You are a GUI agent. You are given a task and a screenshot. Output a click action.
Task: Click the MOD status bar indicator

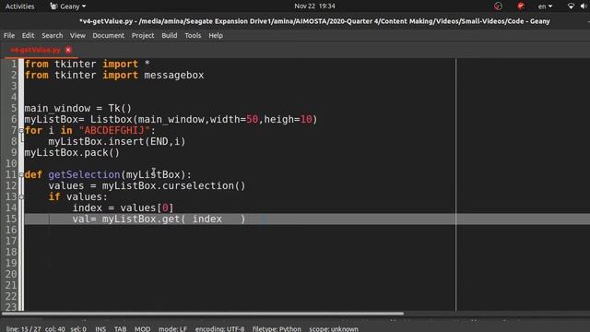[142, 328]
